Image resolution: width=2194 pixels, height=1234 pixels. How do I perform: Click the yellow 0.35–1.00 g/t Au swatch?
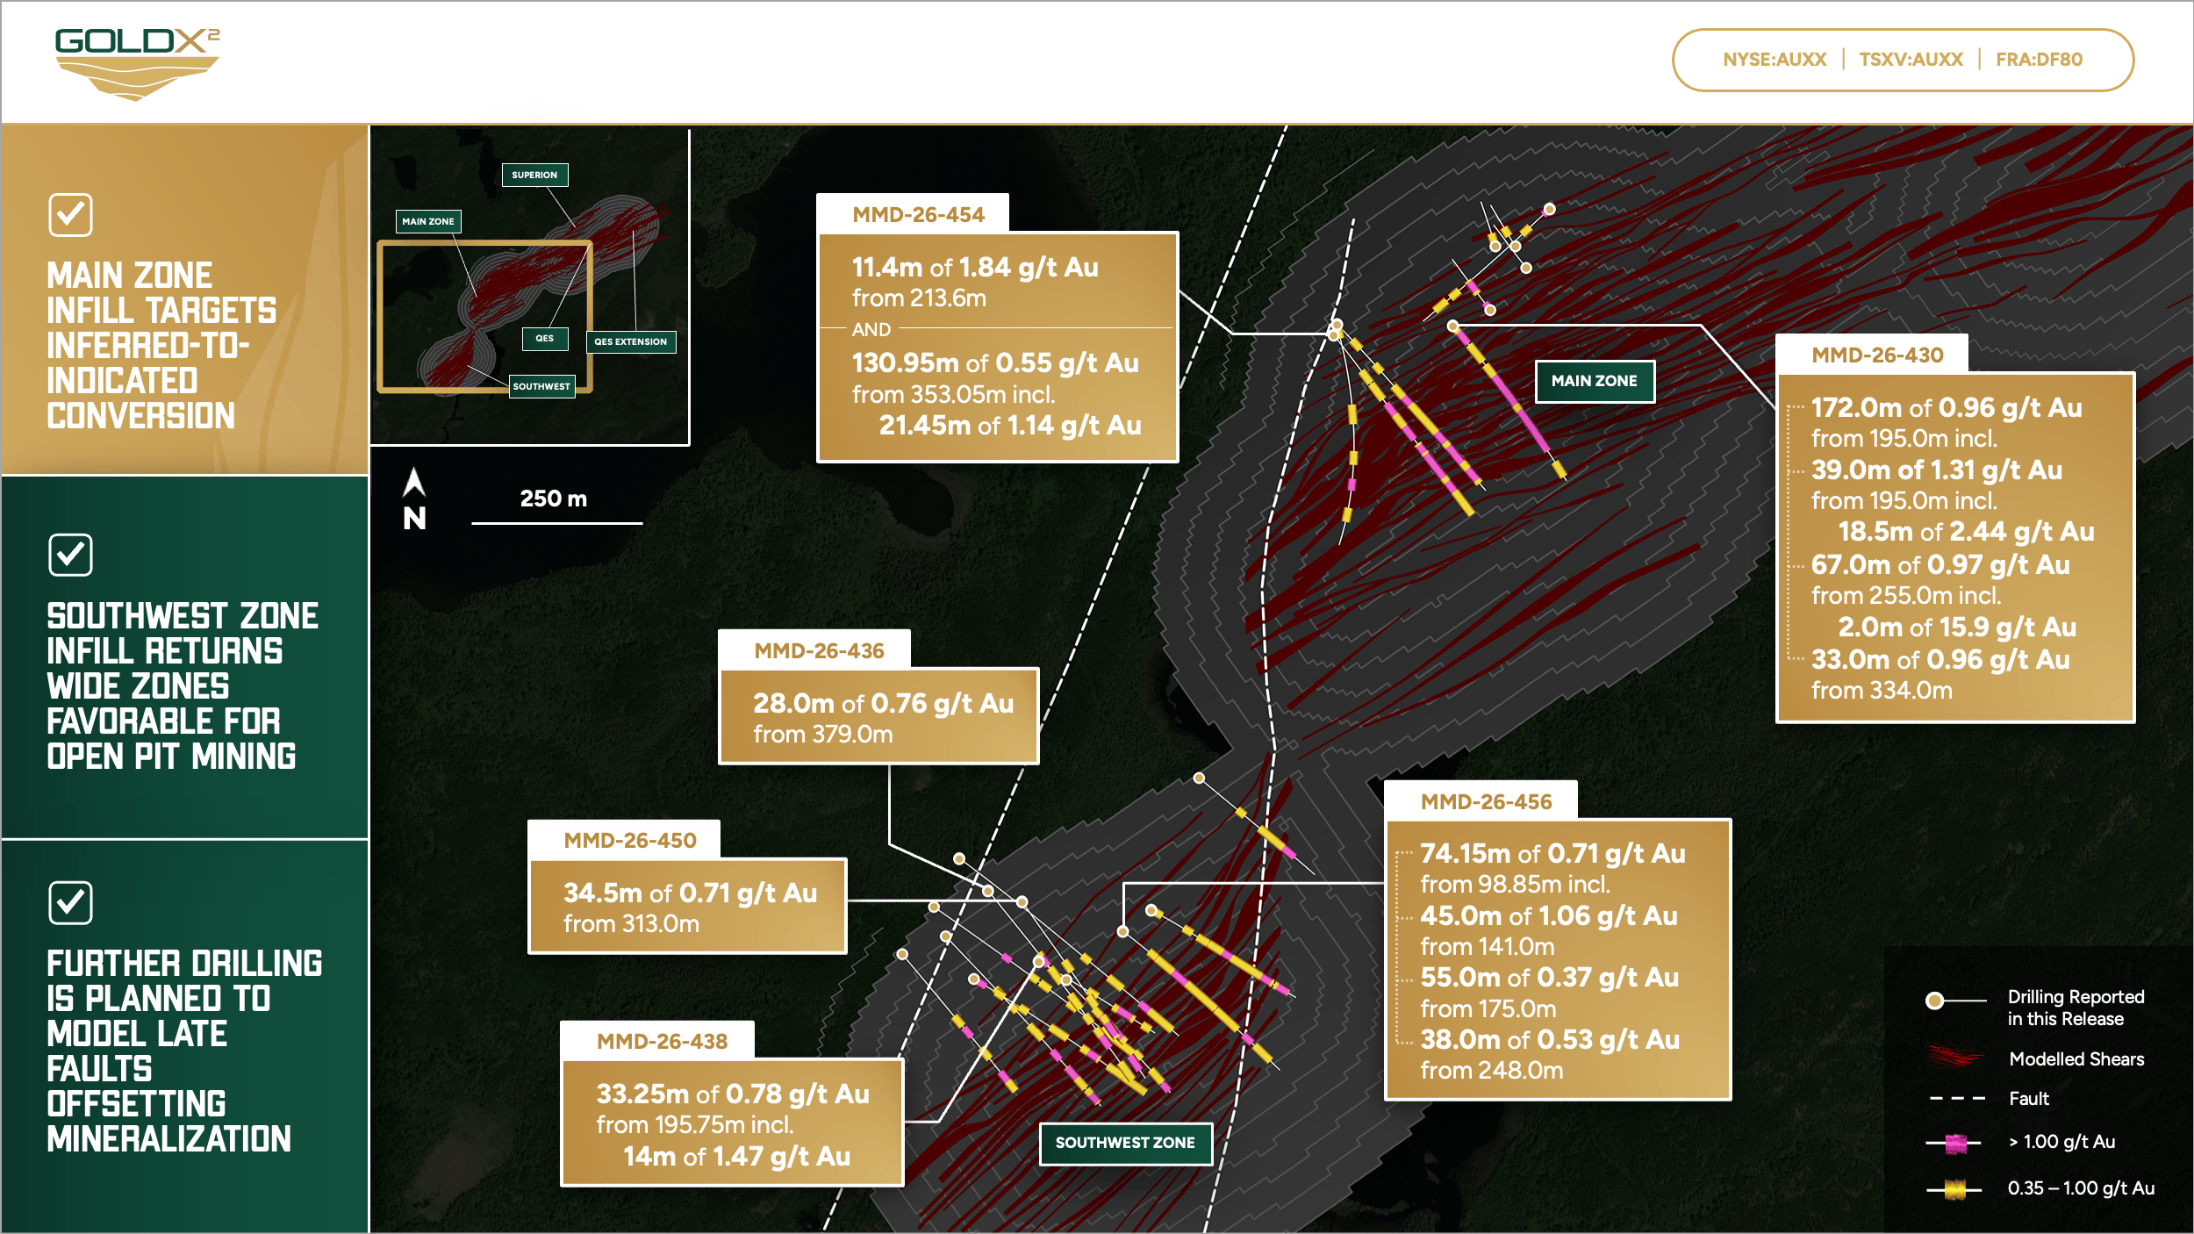1954,1189
